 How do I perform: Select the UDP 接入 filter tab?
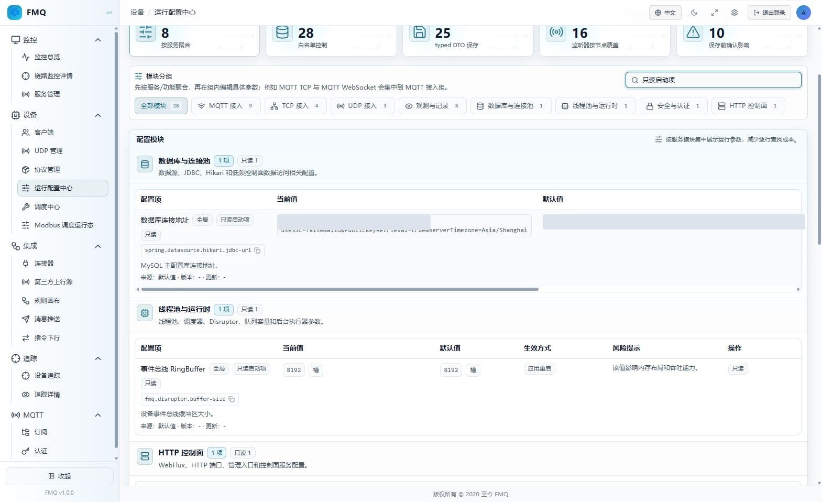363,106
